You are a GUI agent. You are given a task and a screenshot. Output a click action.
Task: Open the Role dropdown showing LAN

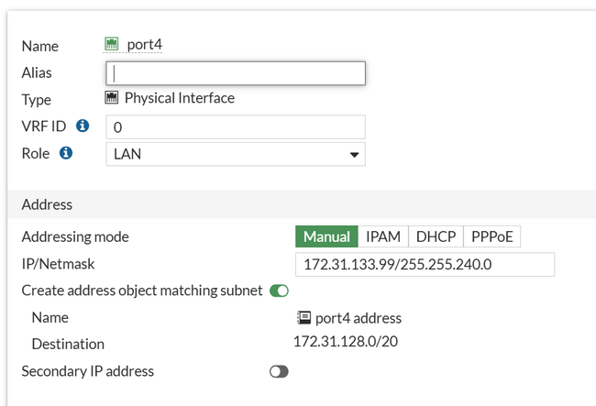(236, 154)
